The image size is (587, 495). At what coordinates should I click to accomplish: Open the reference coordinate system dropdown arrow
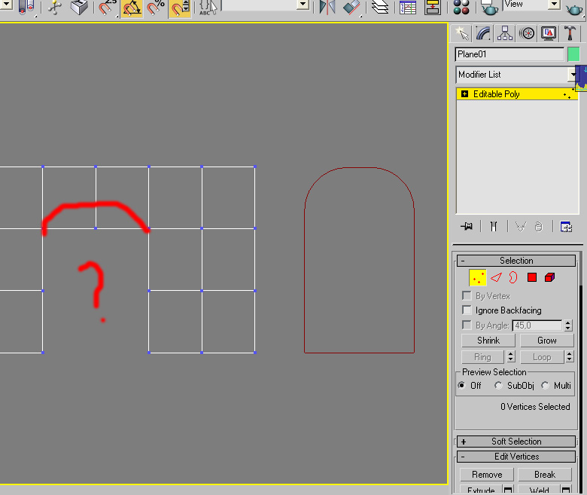point(6,5)
